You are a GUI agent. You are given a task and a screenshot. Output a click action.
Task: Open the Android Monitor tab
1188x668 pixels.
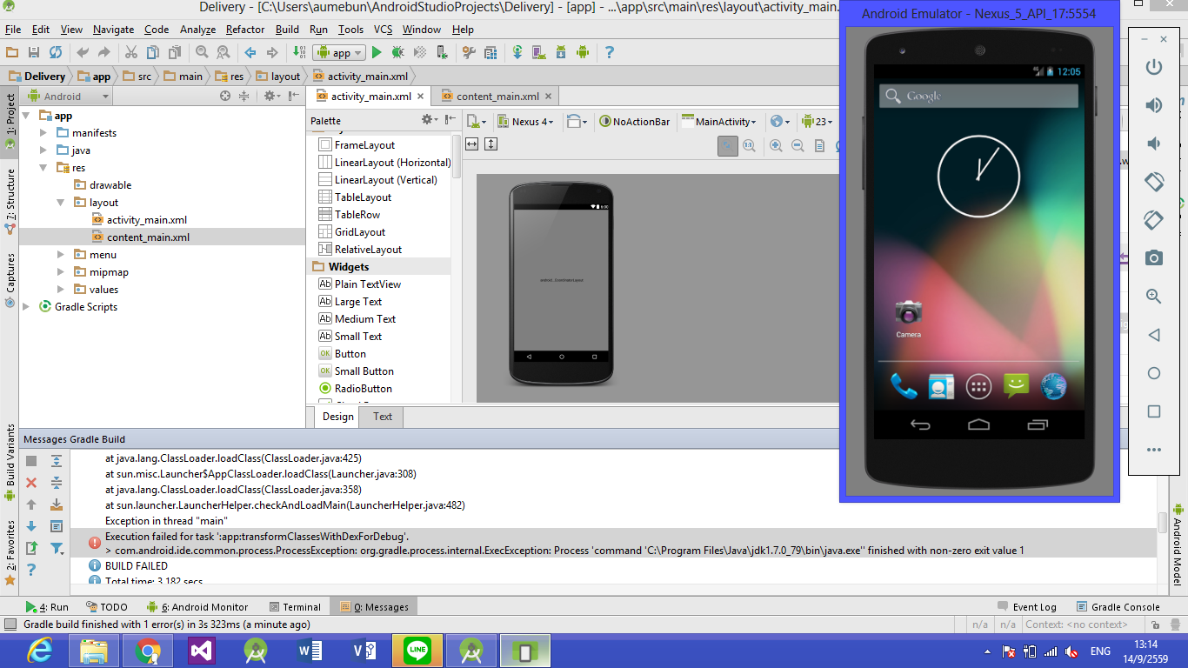coord(197,607)
